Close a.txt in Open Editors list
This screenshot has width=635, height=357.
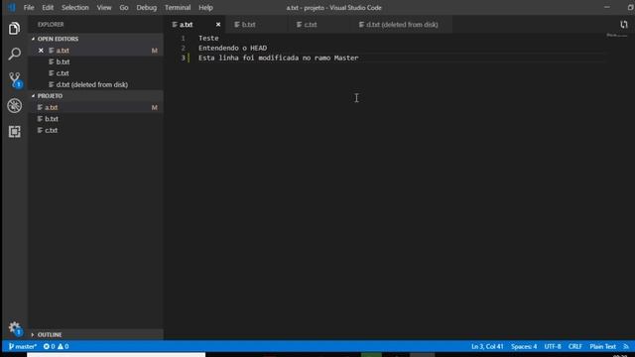pyautogui.click(x=41, y=51)
